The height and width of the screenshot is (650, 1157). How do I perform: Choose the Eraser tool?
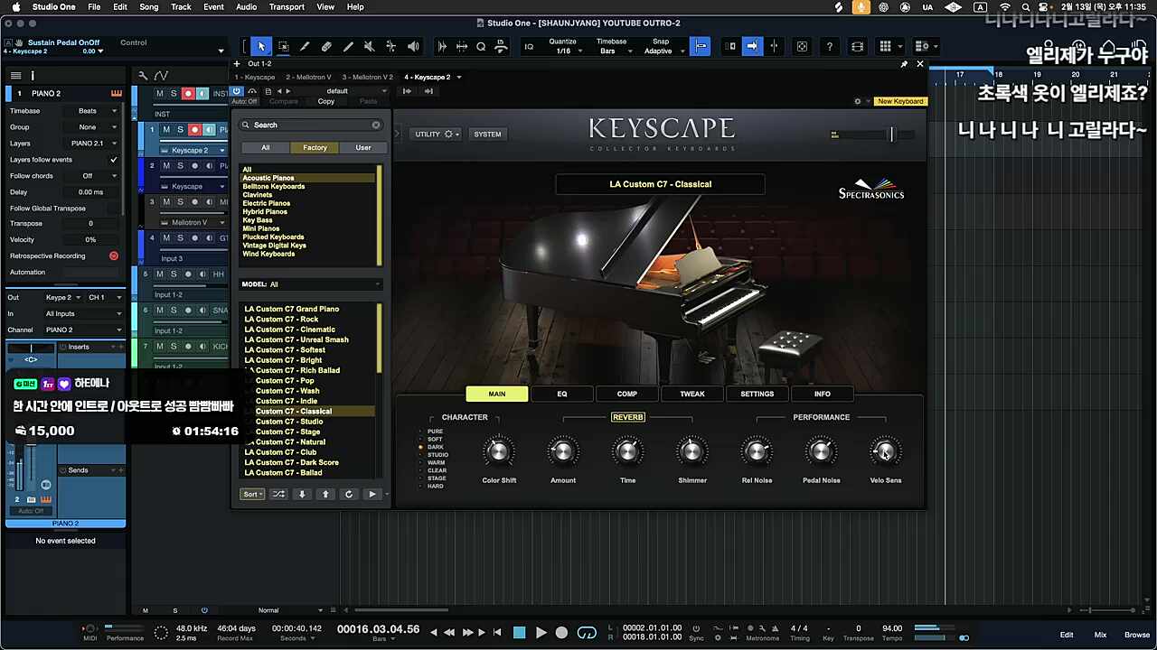point(326,46)
